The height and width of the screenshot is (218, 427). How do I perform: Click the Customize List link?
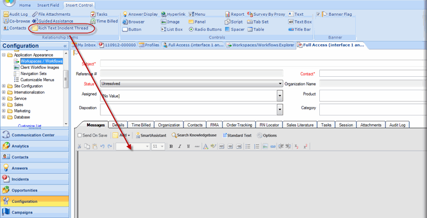pos(29,126)
